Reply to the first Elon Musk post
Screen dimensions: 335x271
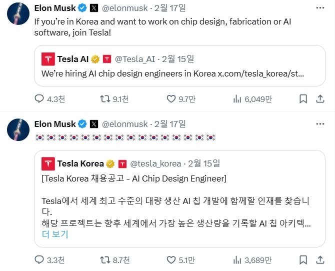click(x=40, y=99)
